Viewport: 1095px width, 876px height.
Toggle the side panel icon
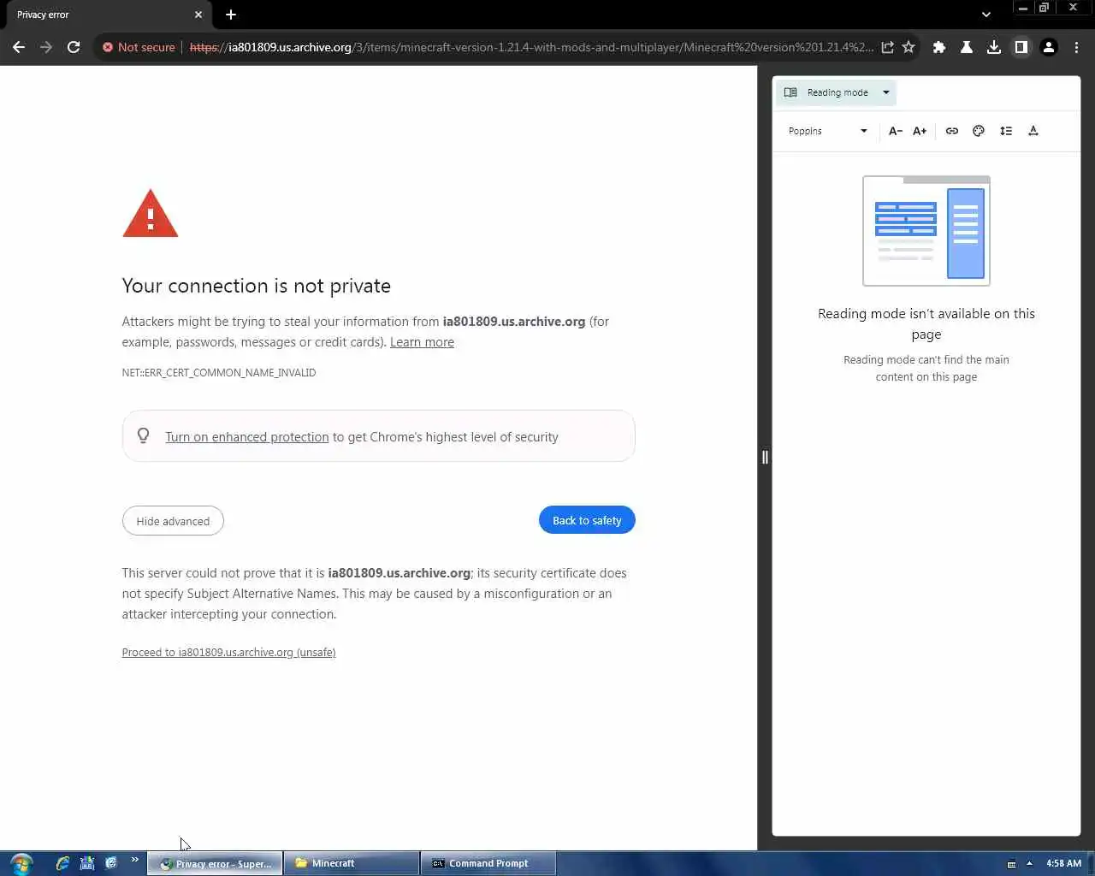click(x=1021, y=47)
